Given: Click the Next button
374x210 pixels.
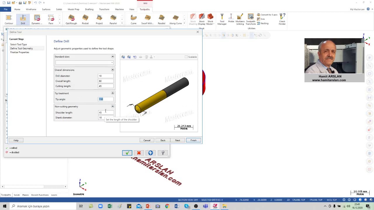Looking at the screenshot, I should tap(178, 140).
